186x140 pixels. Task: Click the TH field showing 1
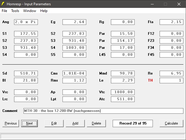(x=171, y=80)
